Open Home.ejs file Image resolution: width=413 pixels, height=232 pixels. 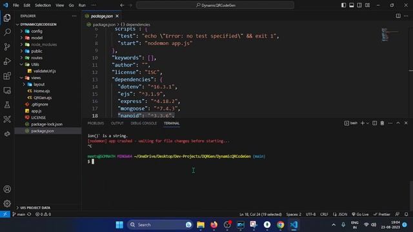[x=41, y=91]
